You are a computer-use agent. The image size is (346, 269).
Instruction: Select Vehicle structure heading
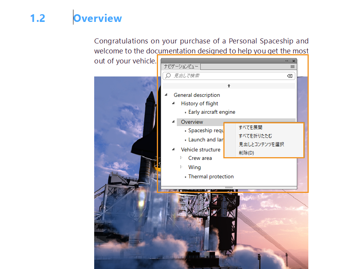[x=201, y=149]
